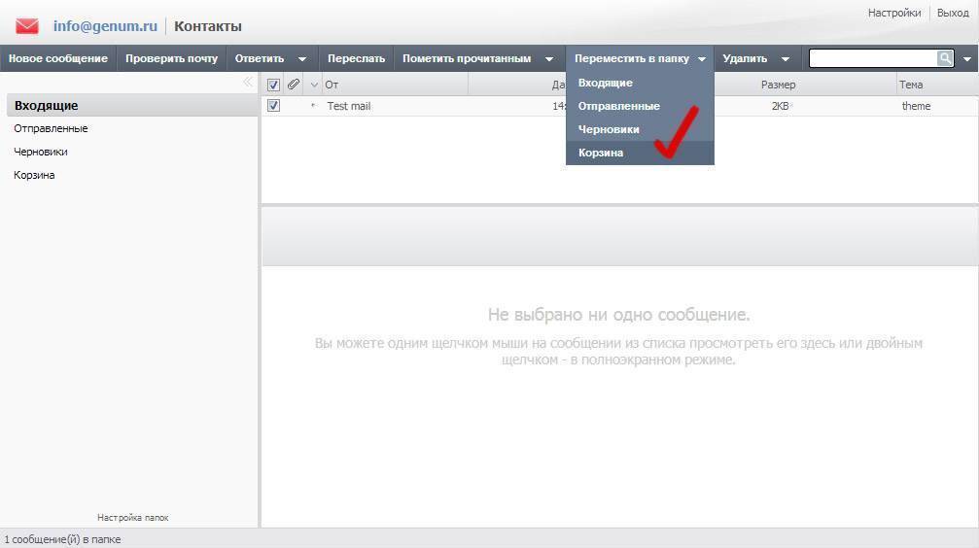Select Отправленные from the move menu

tap(618, 106)
